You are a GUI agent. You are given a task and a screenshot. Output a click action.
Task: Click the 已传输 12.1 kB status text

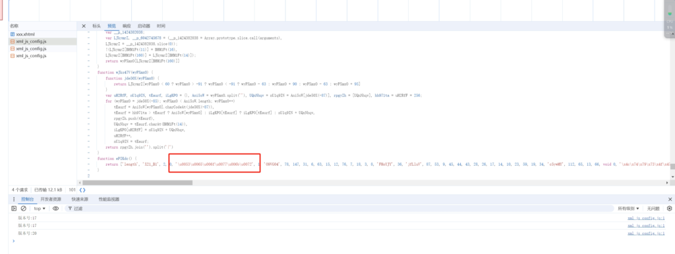(49, 190)
